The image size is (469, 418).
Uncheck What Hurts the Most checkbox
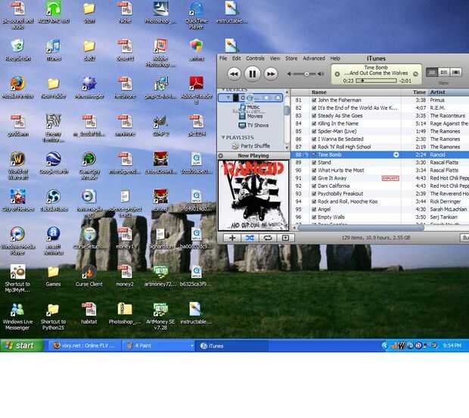click(x=314, y=170)
